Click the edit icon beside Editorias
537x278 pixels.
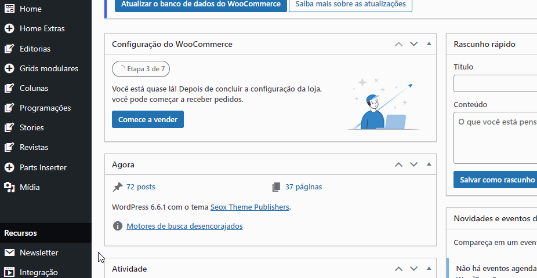pos(9,49)
